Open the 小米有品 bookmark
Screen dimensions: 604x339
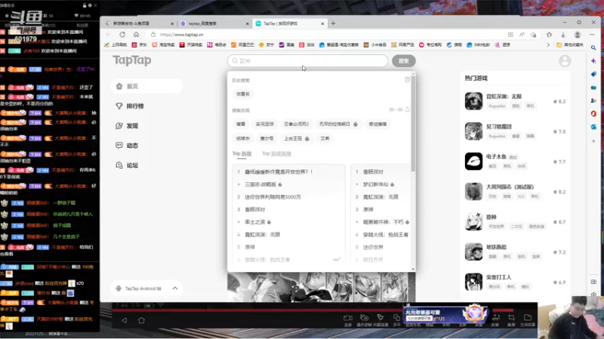point(374,45)
